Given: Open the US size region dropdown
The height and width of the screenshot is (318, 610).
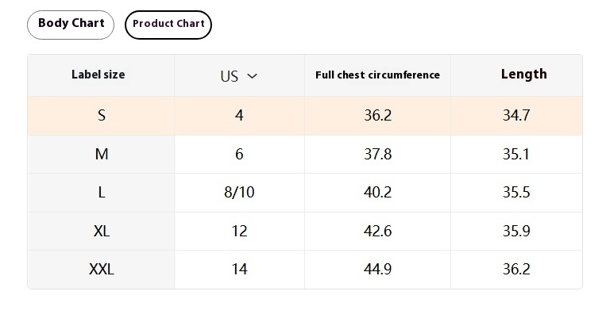Looking at the screenshot, I should click(x=239, y=75).
